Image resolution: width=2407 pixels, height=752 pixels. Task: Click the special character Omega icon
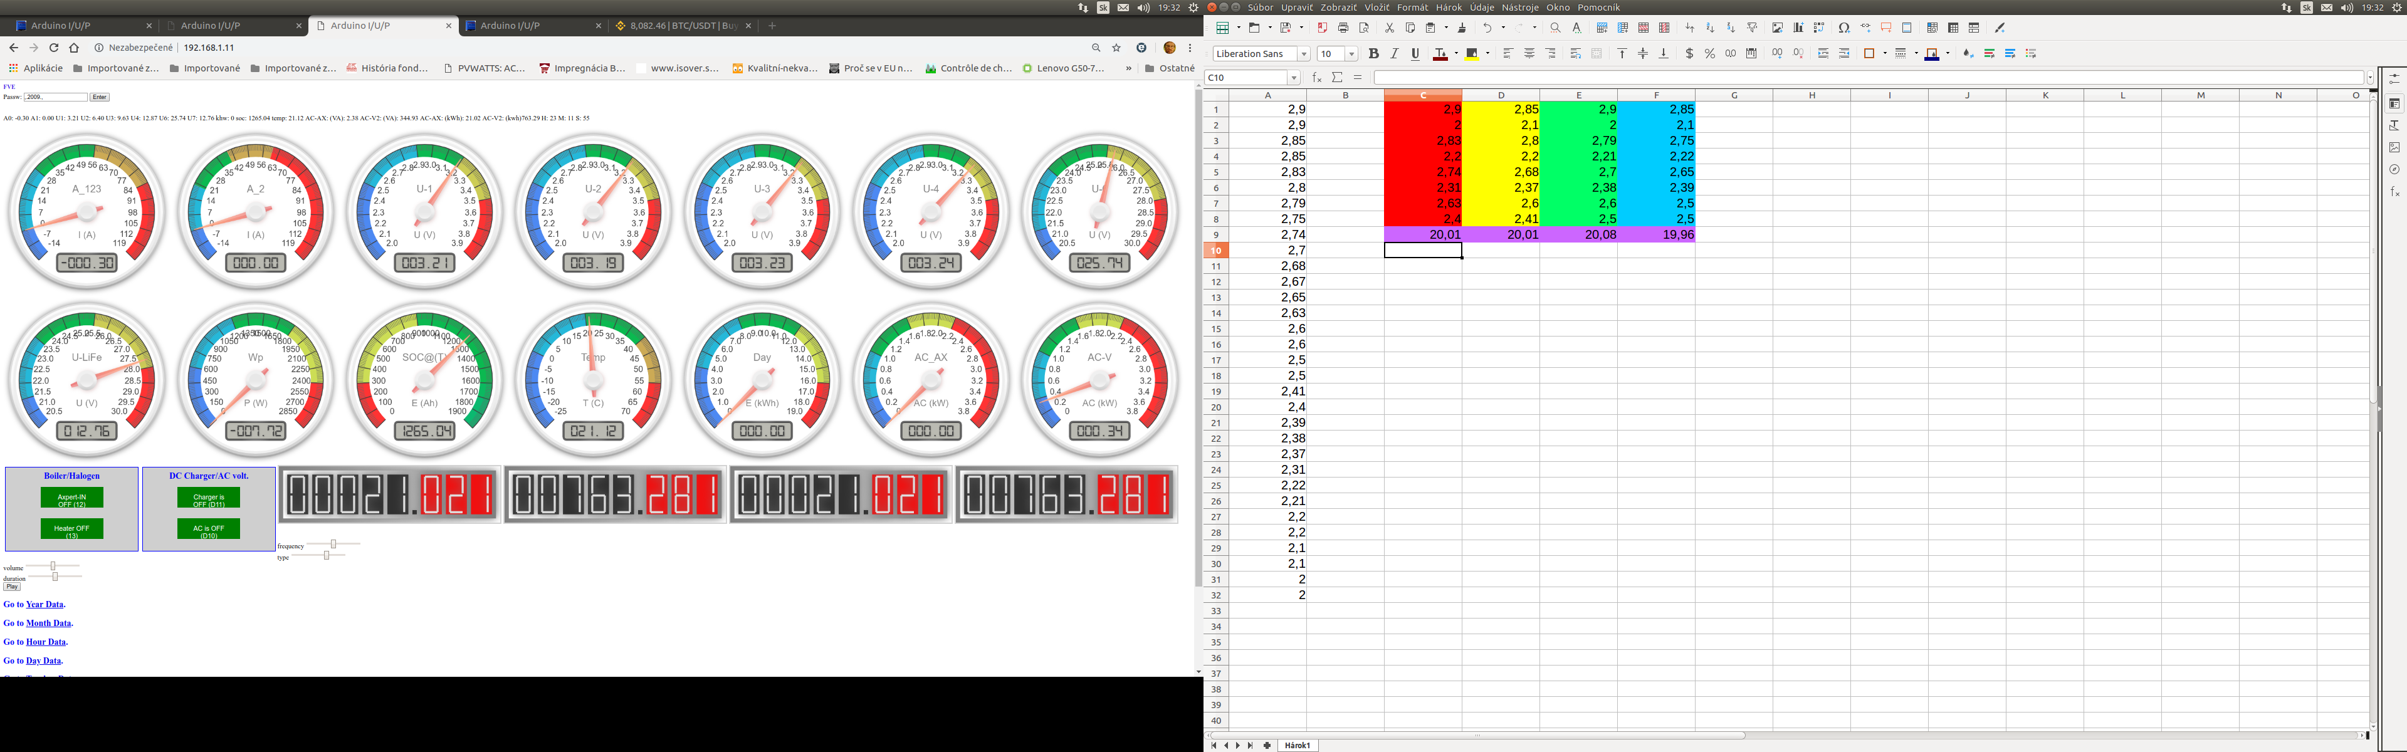coord(1843,28)
